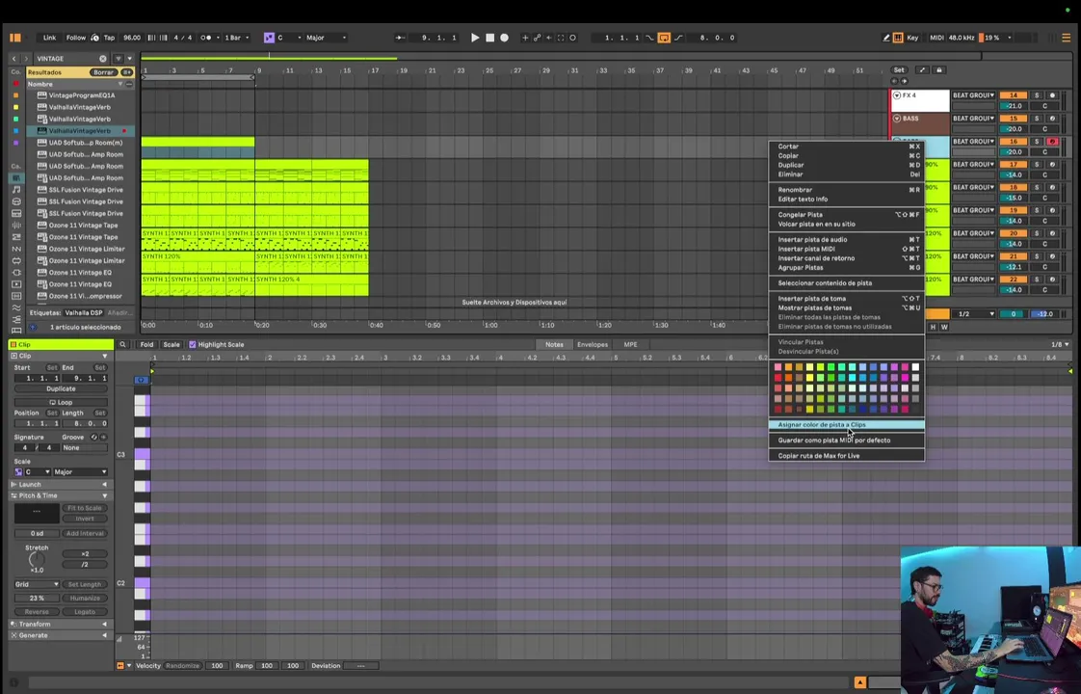Open the control bar Major scale dropdown

click(x=326, y=38)
